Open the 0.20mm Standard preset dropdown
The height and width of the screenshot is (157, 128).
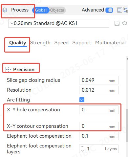[x=59, y=23]
